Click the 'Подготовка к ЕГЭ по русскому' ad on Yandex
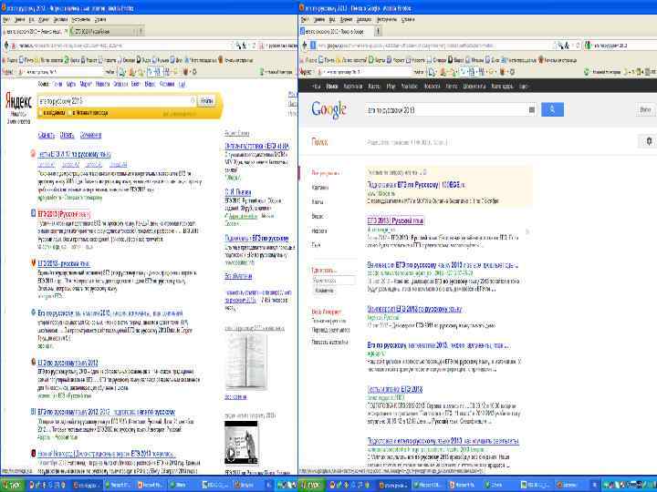This screenshot has height=492, width=657. [256, 238]
